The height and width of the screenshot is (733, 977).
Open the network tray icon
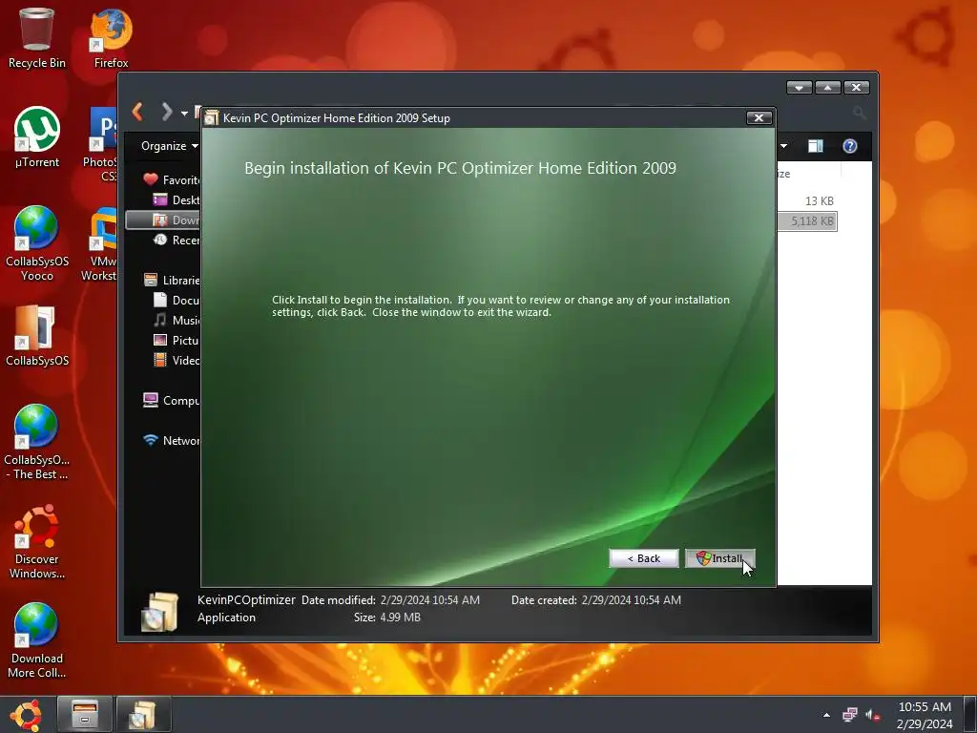pyautogui.click(x=849, y=715)
